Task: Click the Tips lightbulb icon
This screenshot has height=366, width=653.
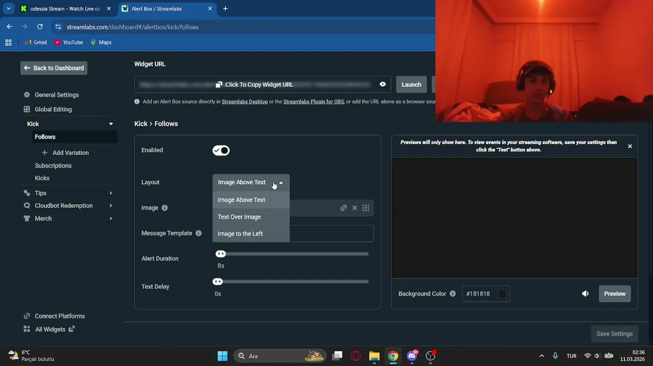Action: point(26,193)
